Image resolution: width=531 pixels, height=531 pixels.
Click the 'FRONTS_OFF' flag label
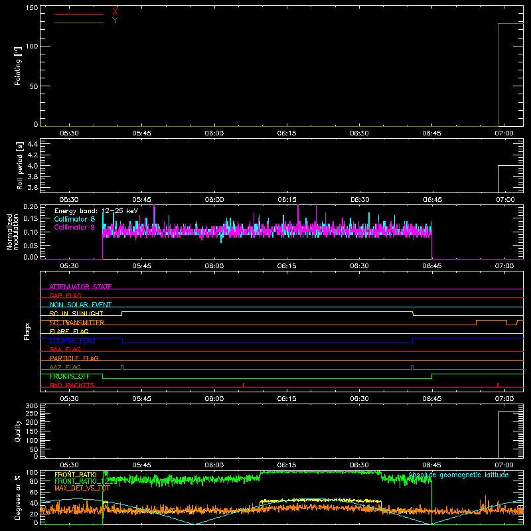(70, 376)
